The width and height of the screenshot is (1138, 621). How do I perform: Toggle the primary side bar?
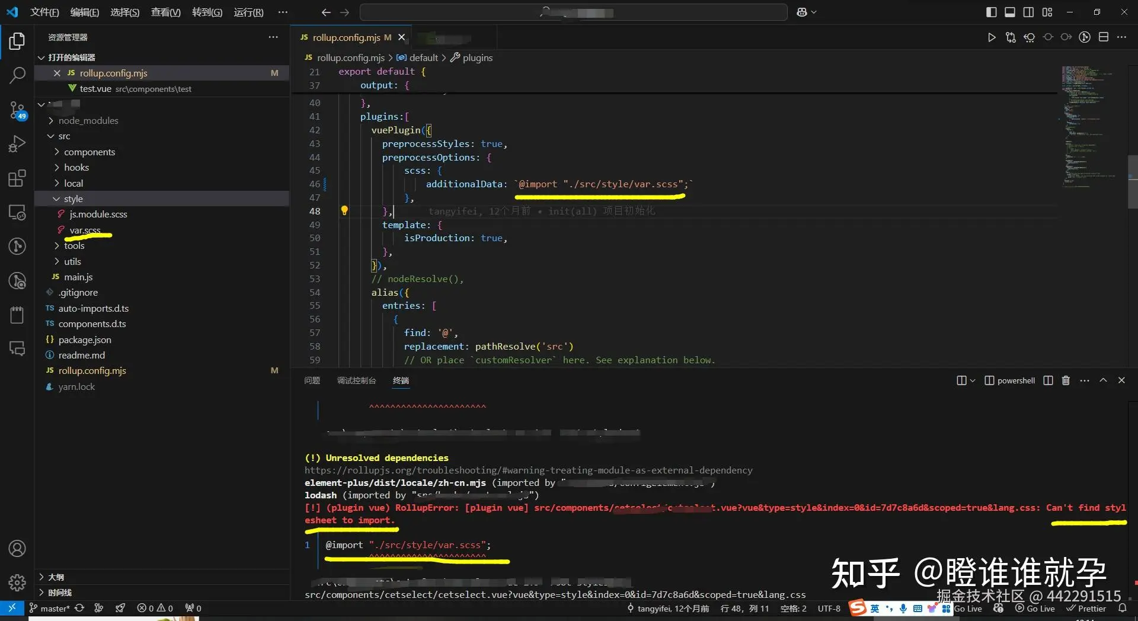tap(992, 12)
